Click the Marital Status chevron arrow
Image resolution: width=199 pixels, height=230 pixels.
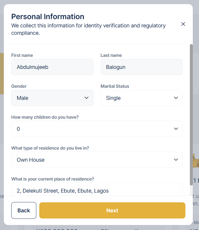pos(176,98)
